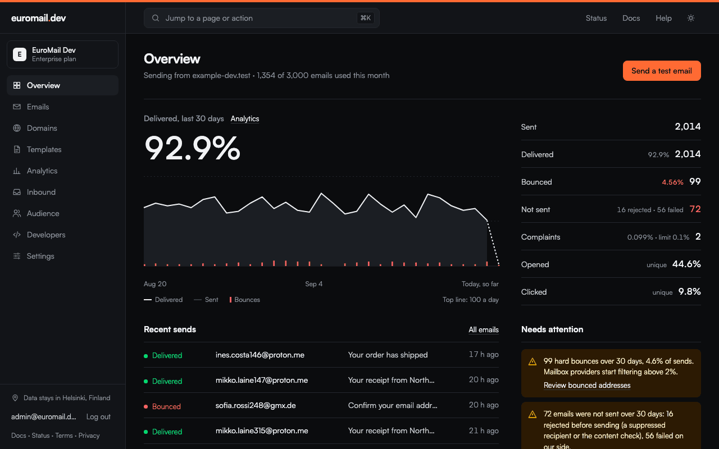Click the Audience people icon

17,213
